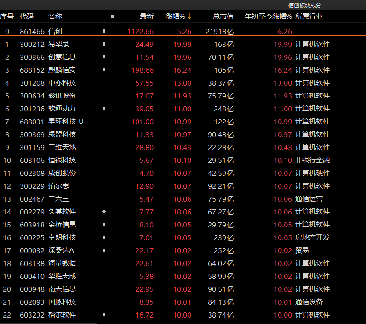Click market cap 21918亿
Viewport: 366px width, 324px height.
pyautogui.click(x=220, y=31)
